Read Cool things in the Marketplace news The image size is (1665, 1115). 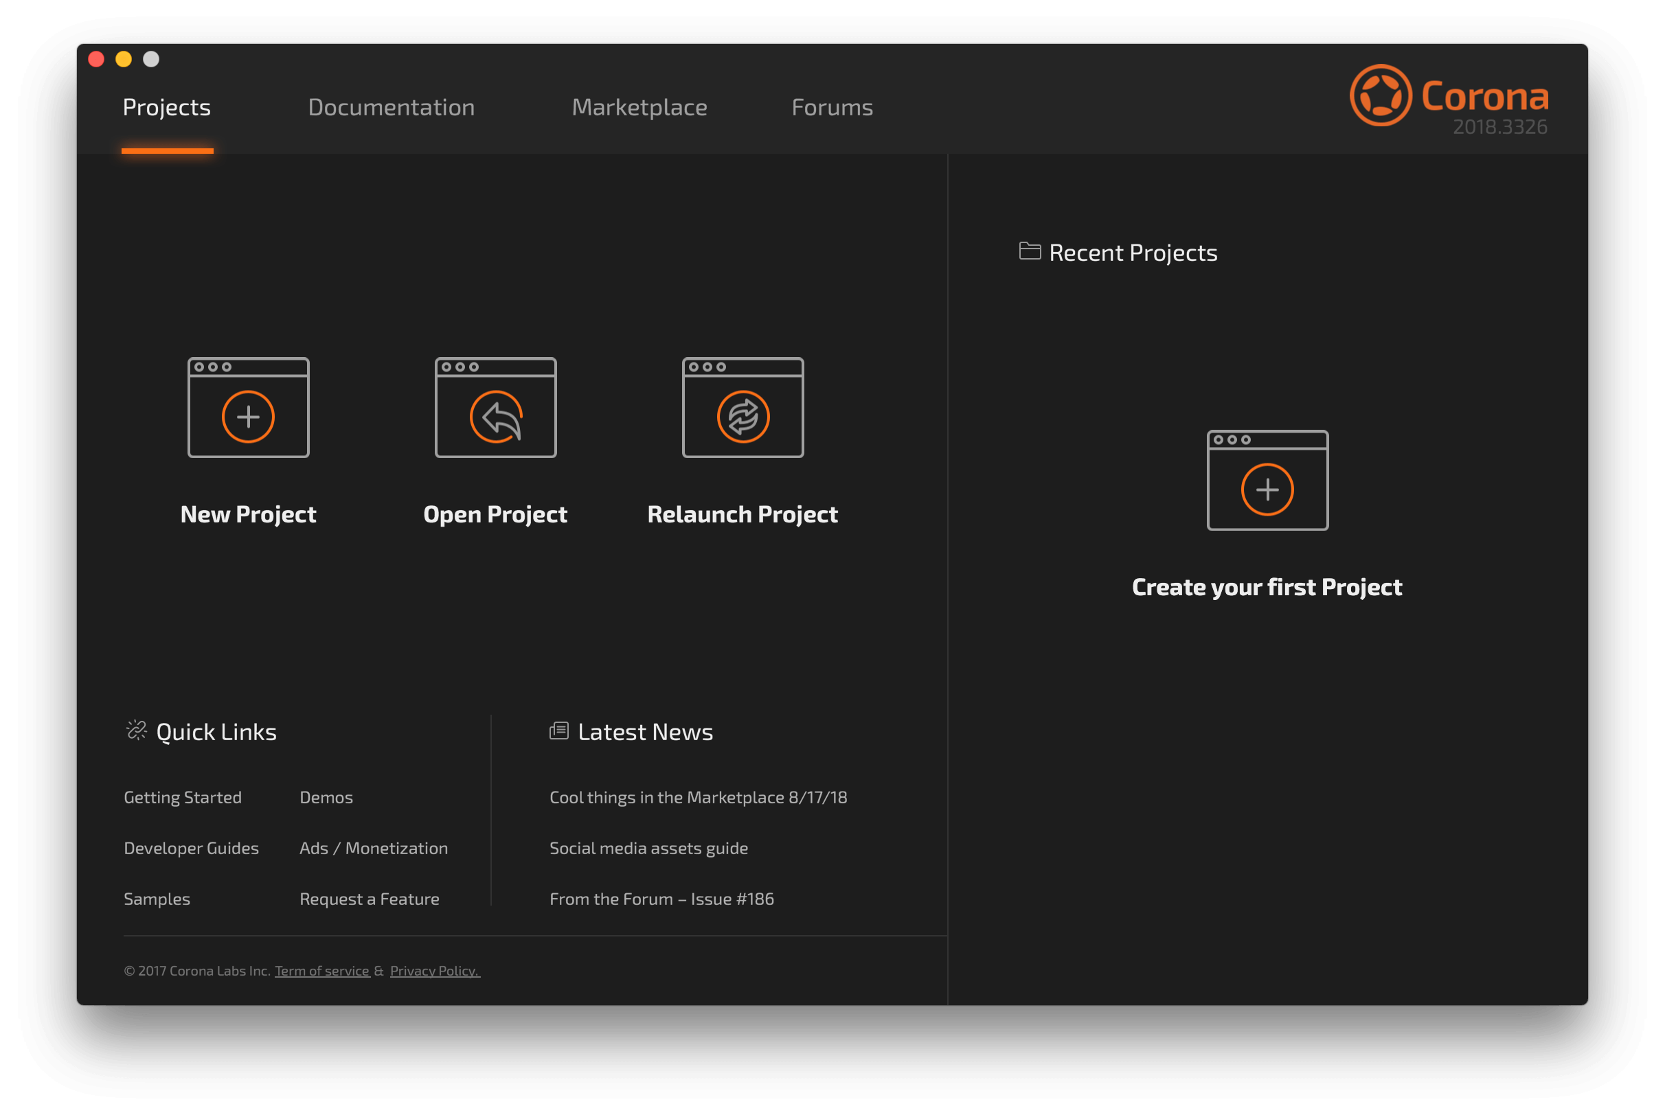[699, 798]
